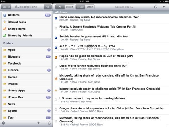Screen dimensions: 169x127
Task: Select Starred Items in sidebar
Action: pyautogui.click(x=26, y=22)
